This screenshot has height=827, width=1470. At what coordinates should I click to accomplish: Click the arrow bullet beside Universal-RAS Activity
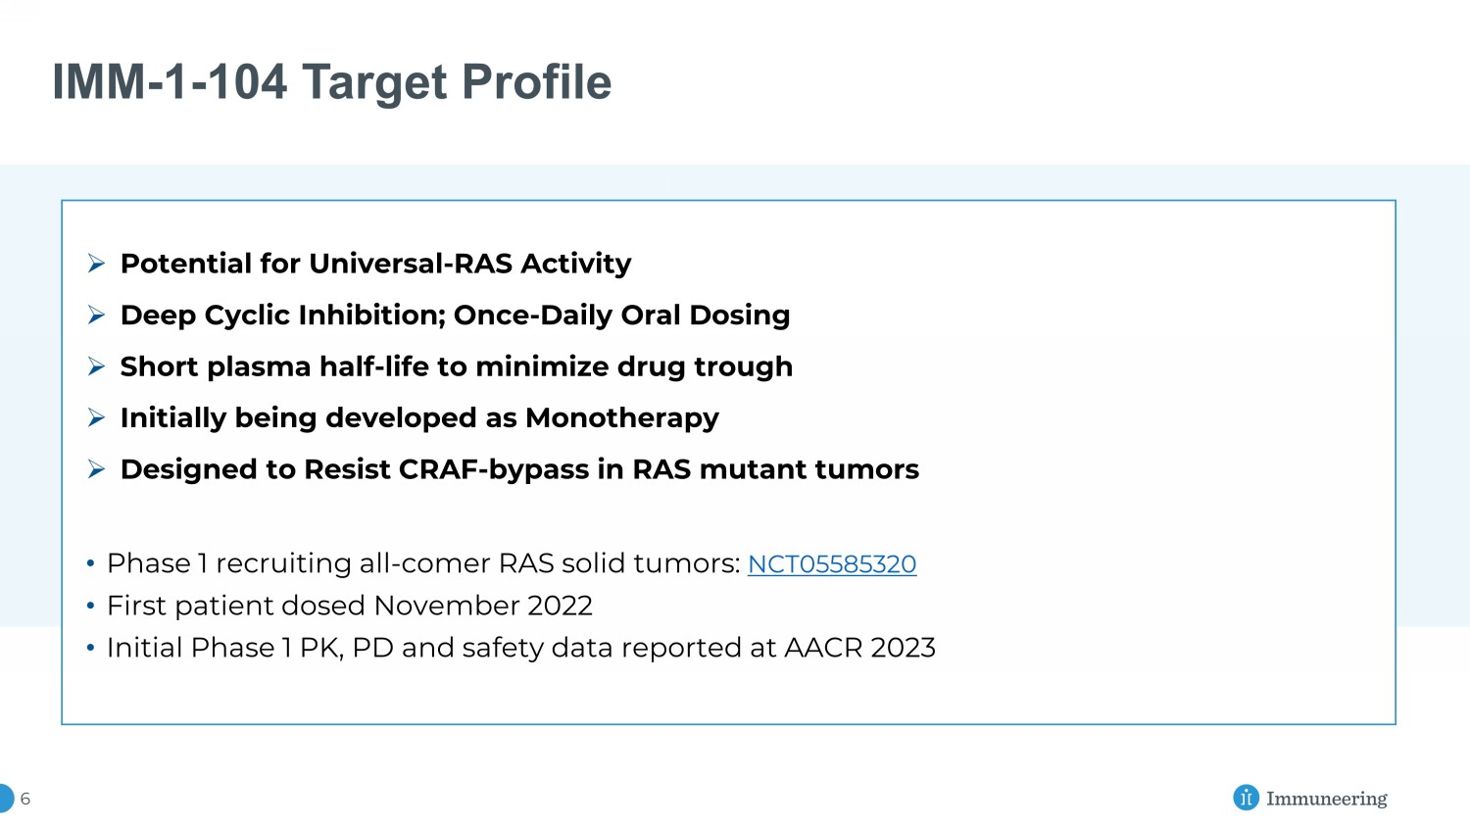[x=96, y=264]
